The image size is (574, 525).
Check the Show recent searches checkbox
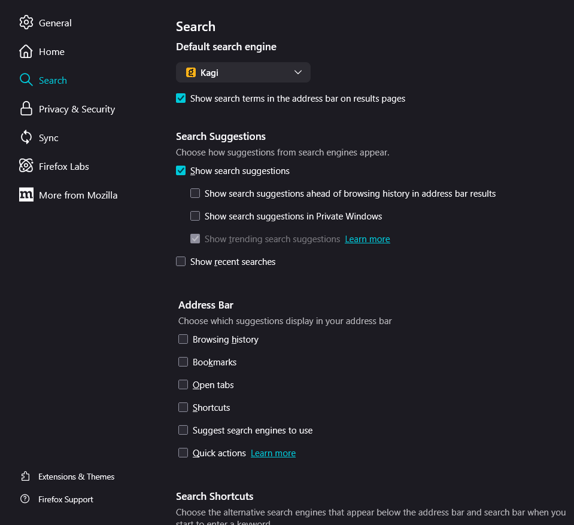(x=181, y=262)
